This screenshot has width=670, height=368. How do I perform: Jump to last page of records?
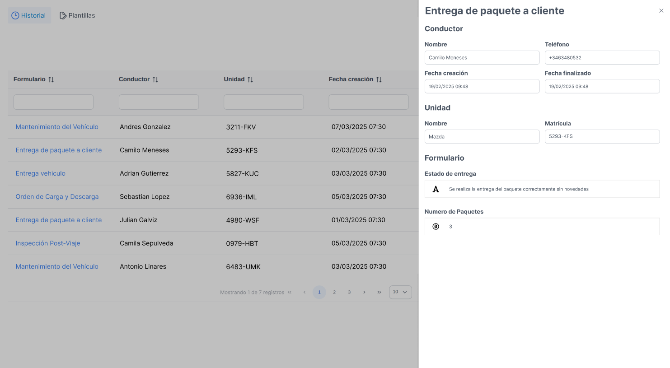[x=379, y=292]
